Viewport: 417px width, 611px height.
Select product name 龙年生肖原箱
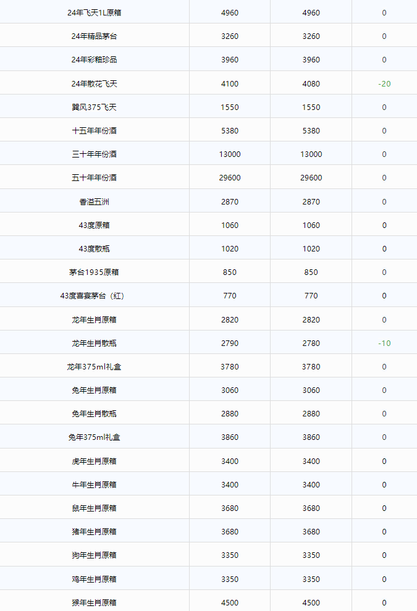tap(95, 320)
